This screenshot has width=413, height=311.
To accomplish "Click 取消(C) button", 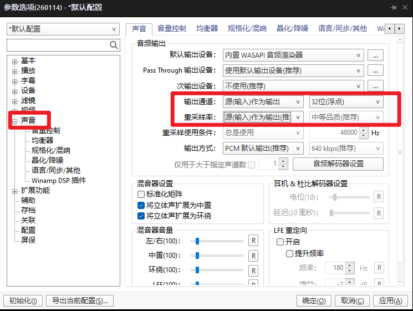I will pos(352,300).
